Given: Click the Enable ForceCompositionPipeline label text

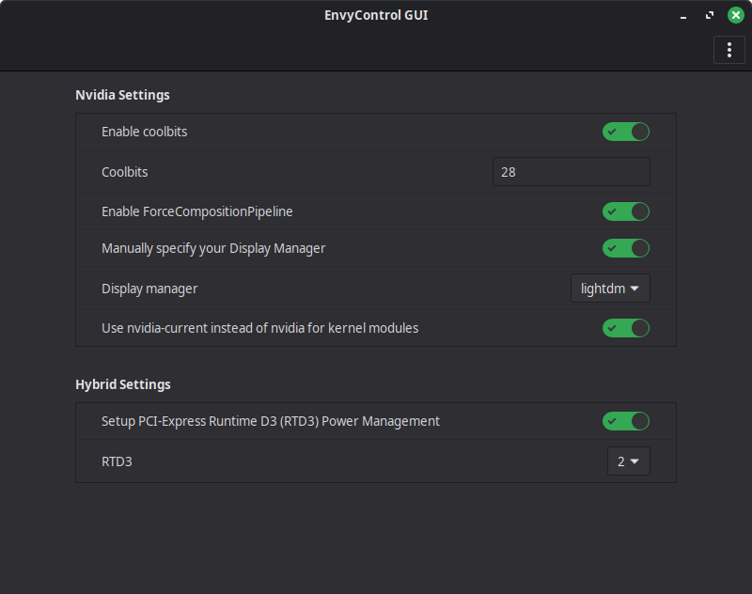Looking at the screenshot, I should click(197, 212).
